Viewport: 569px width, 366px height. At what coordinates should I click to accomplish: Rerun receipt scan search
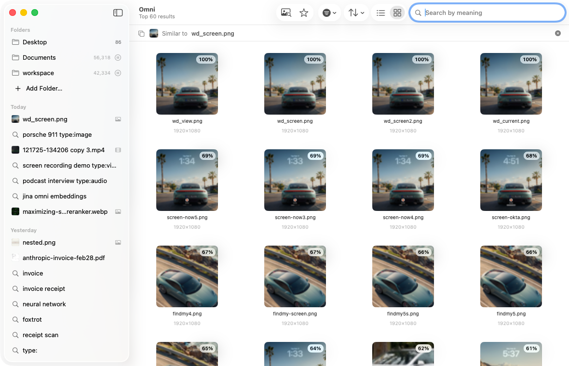click(67, 335)
